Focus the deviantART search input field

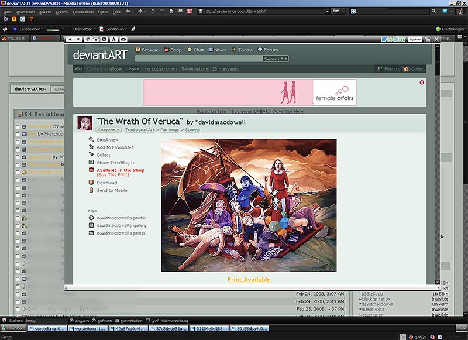point(199,59)
